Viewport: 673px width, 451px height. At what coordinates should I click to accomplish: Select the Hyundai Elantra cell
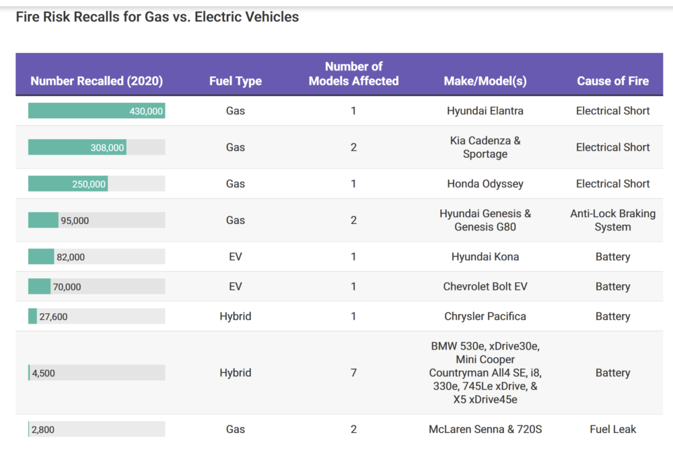tap(485, 111)
